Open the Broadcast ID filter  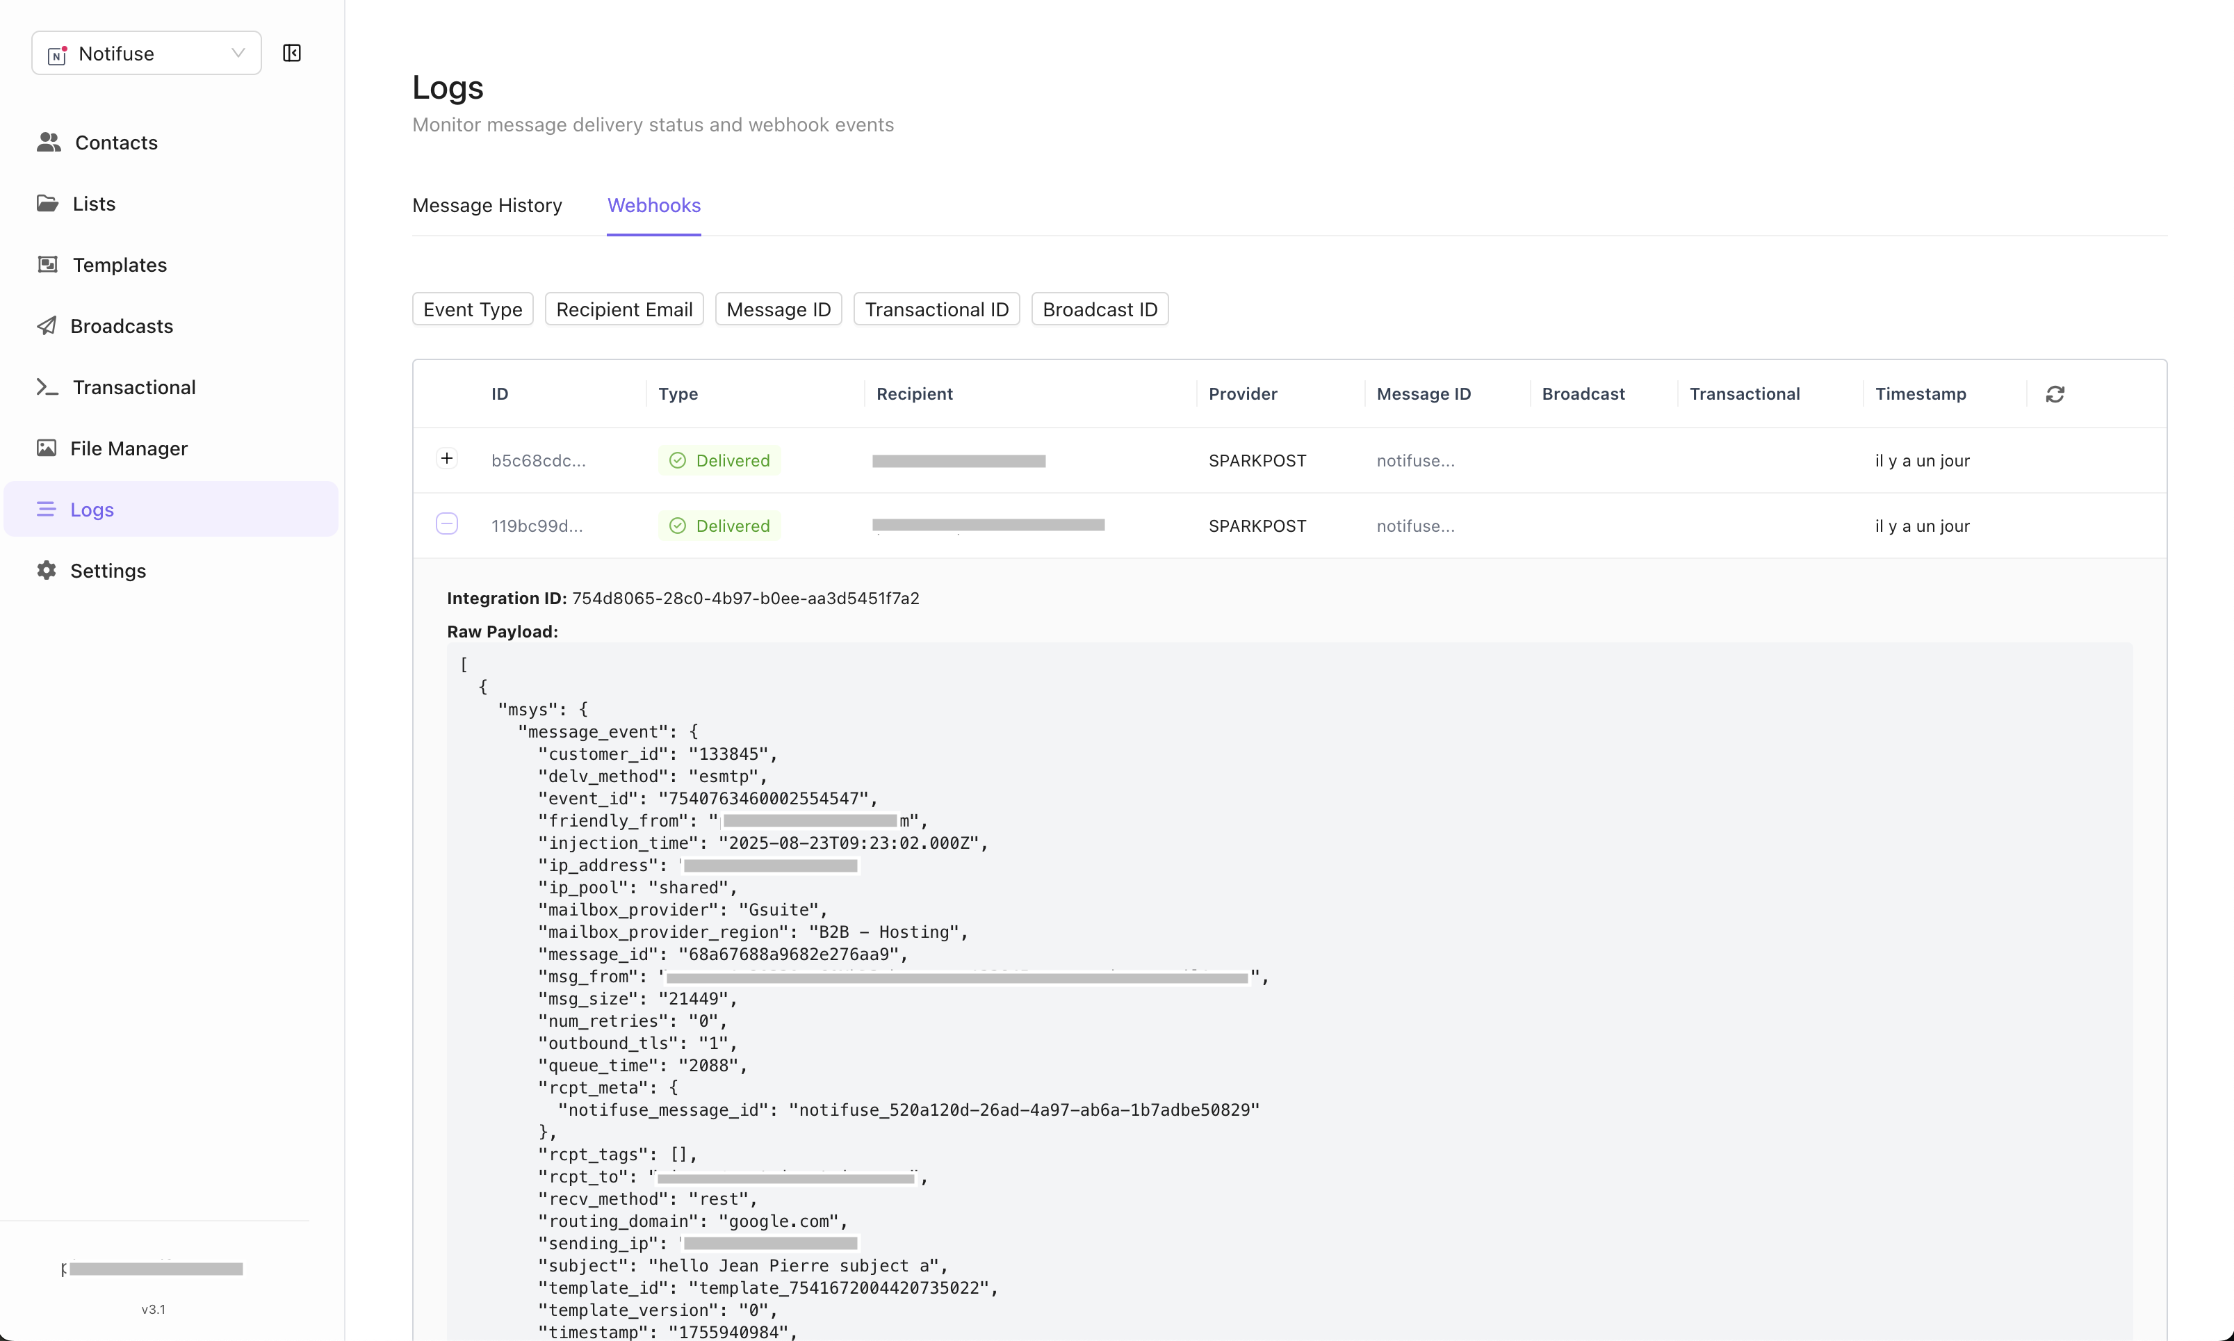coord(1100,309)
